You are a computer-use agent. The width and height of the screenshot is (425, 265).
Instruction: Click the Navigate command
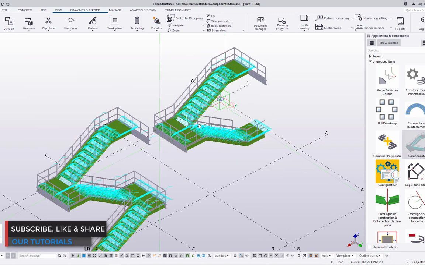click(175, 25)
